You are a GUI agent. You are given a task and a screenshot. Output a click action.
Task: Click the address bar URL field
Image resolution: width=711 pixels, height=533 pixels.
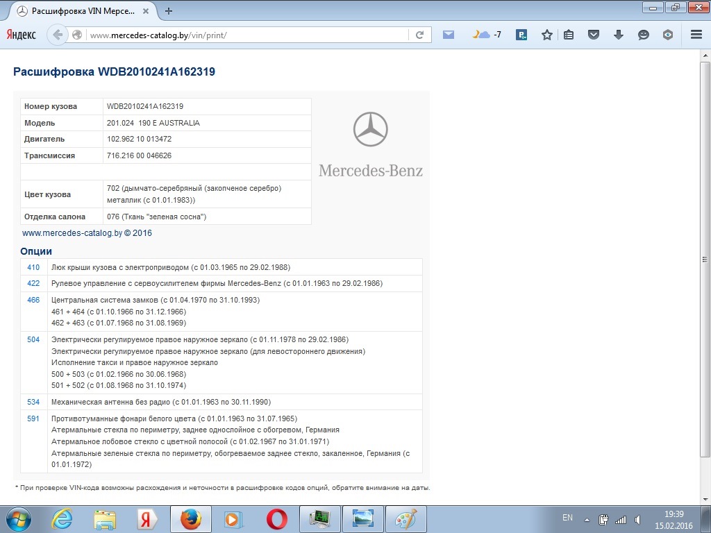pyautogui.click(x=247, y=35)
